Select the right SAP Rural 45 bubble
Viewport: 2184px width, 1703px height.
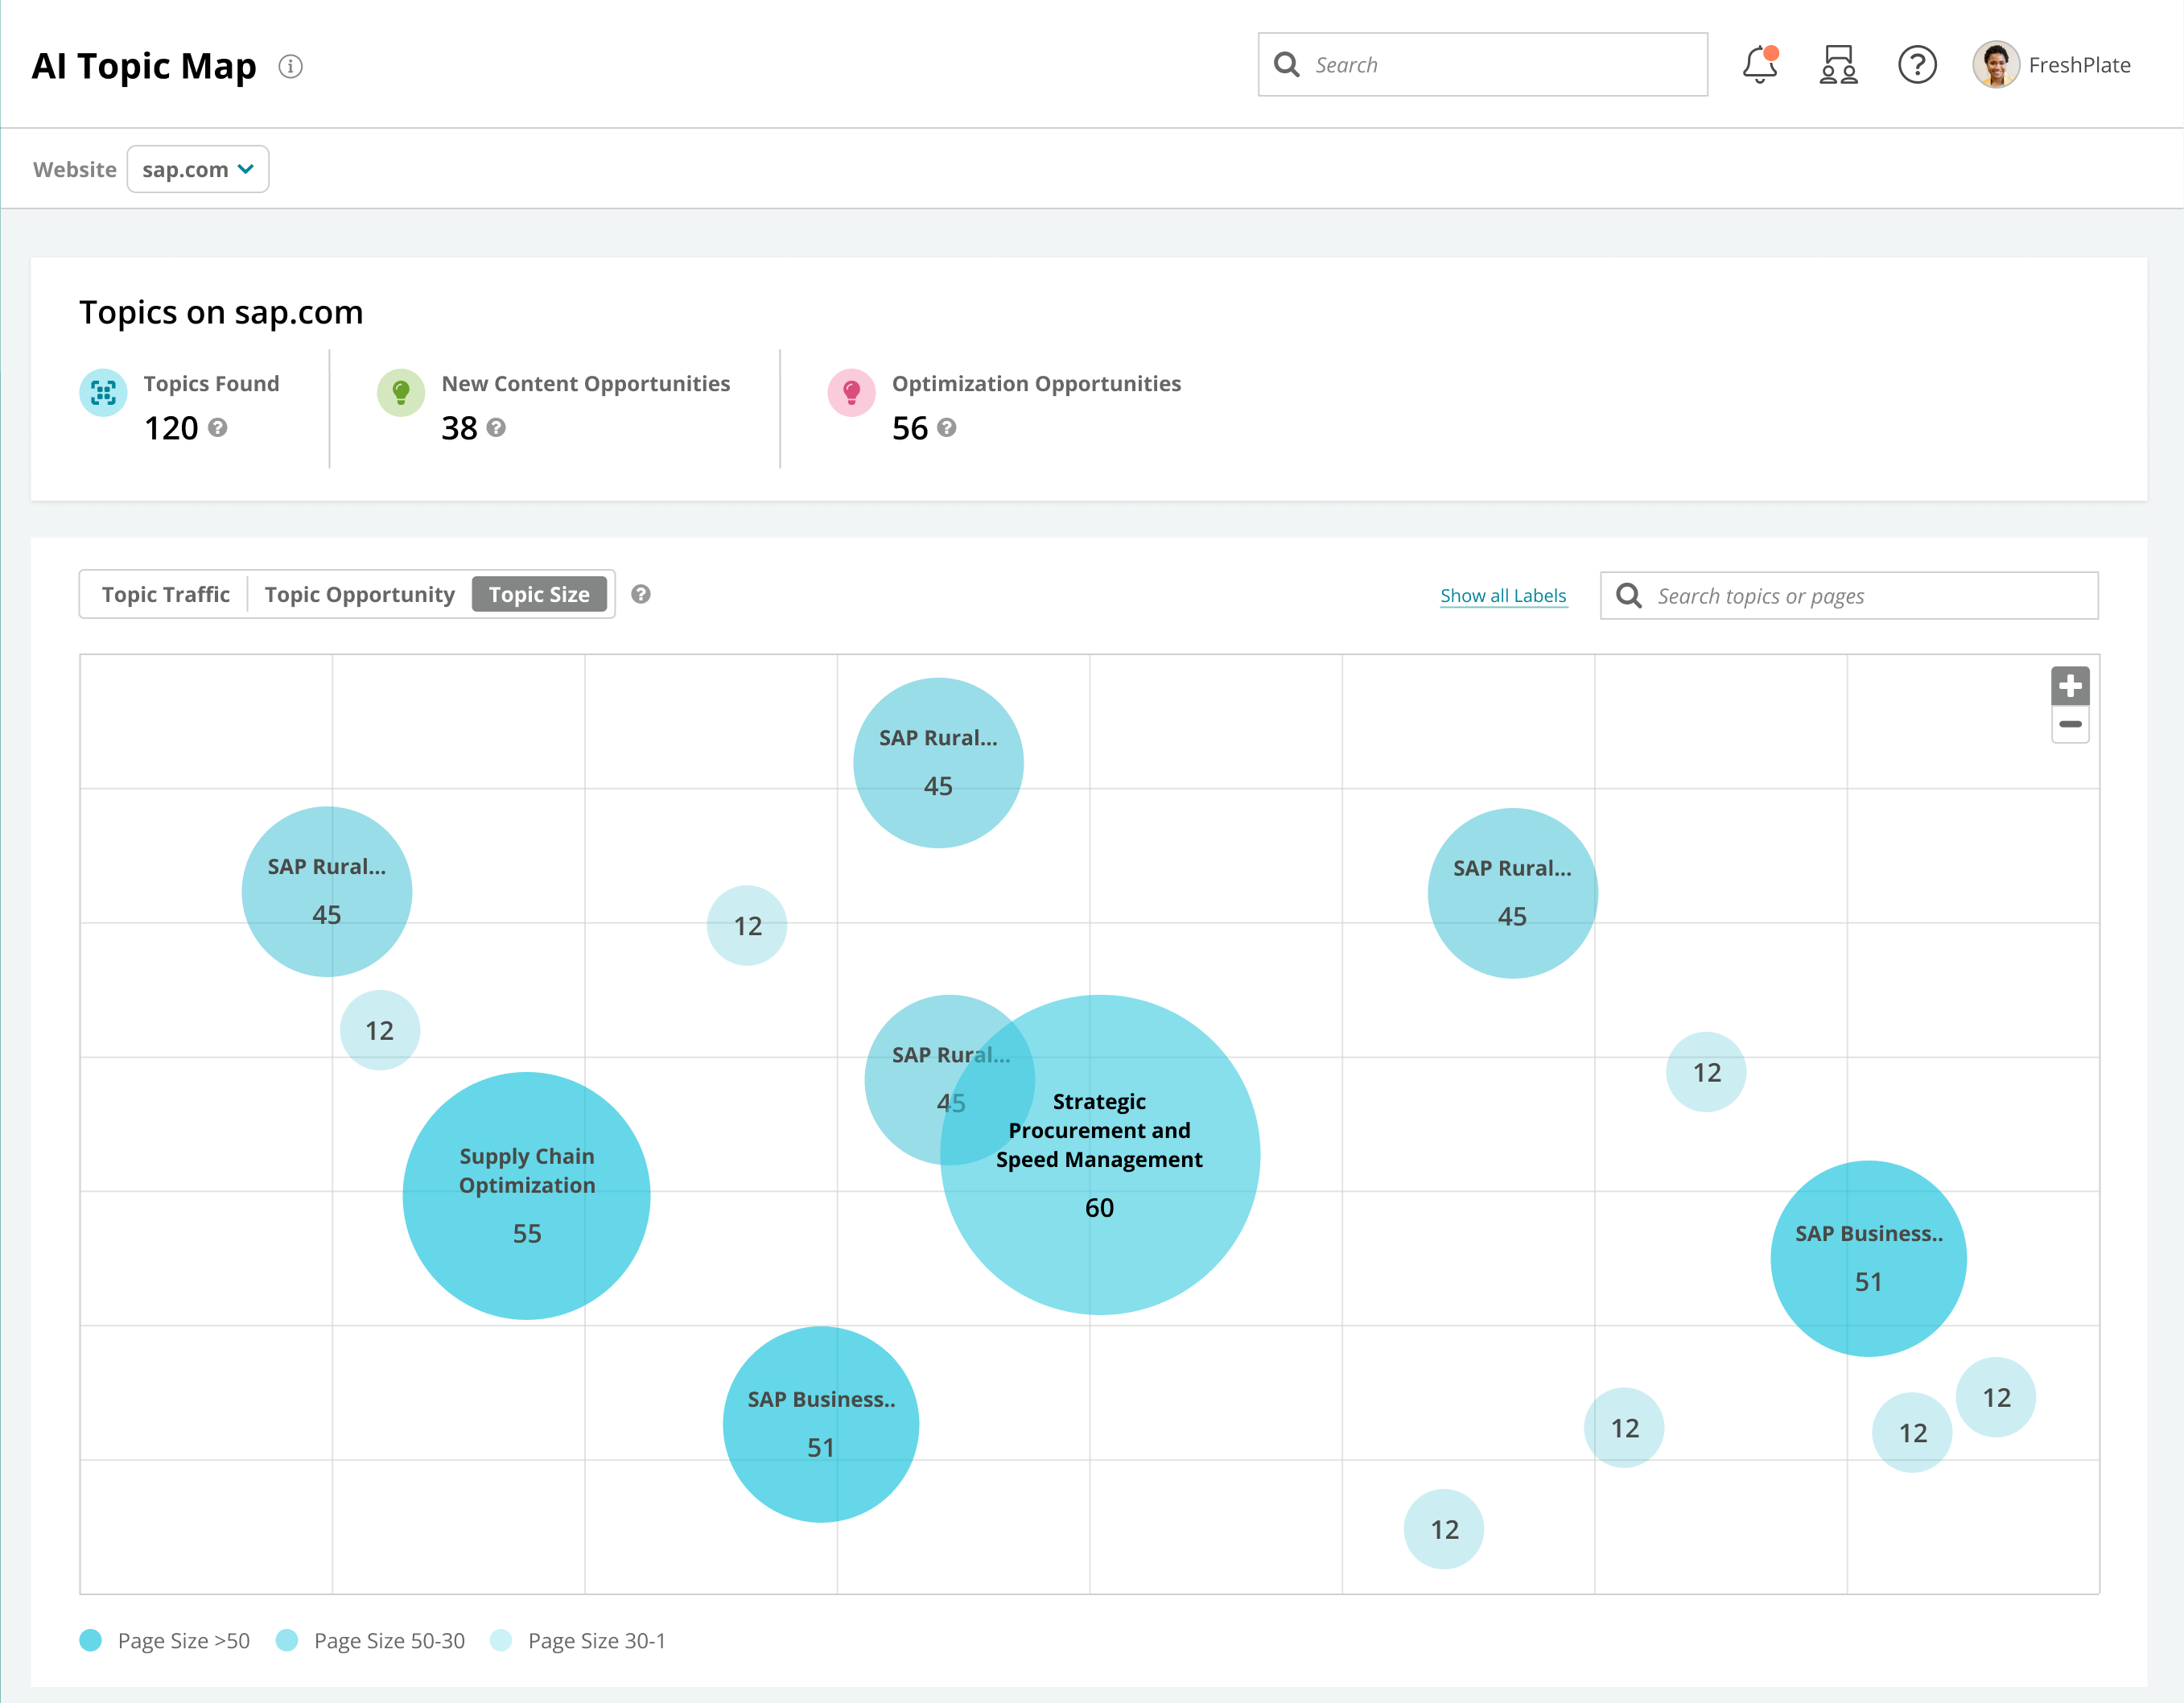1512,893
